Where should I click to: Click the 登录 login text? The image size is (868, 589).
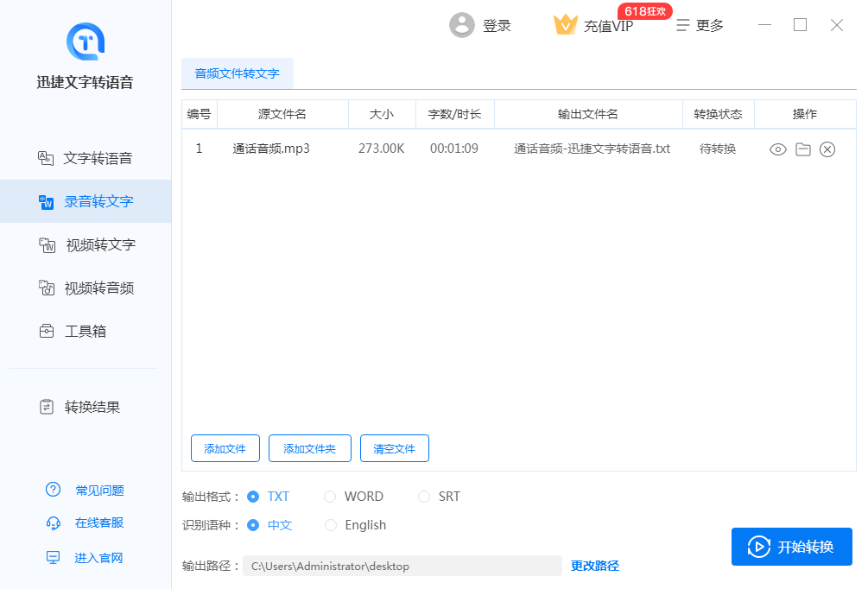pos(497,25)
